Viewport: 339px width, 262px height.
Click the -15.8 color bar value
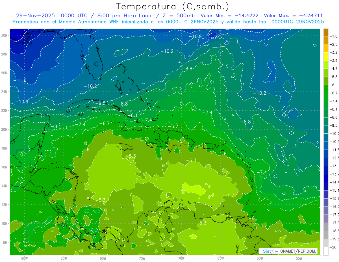[x=335, y=198]
